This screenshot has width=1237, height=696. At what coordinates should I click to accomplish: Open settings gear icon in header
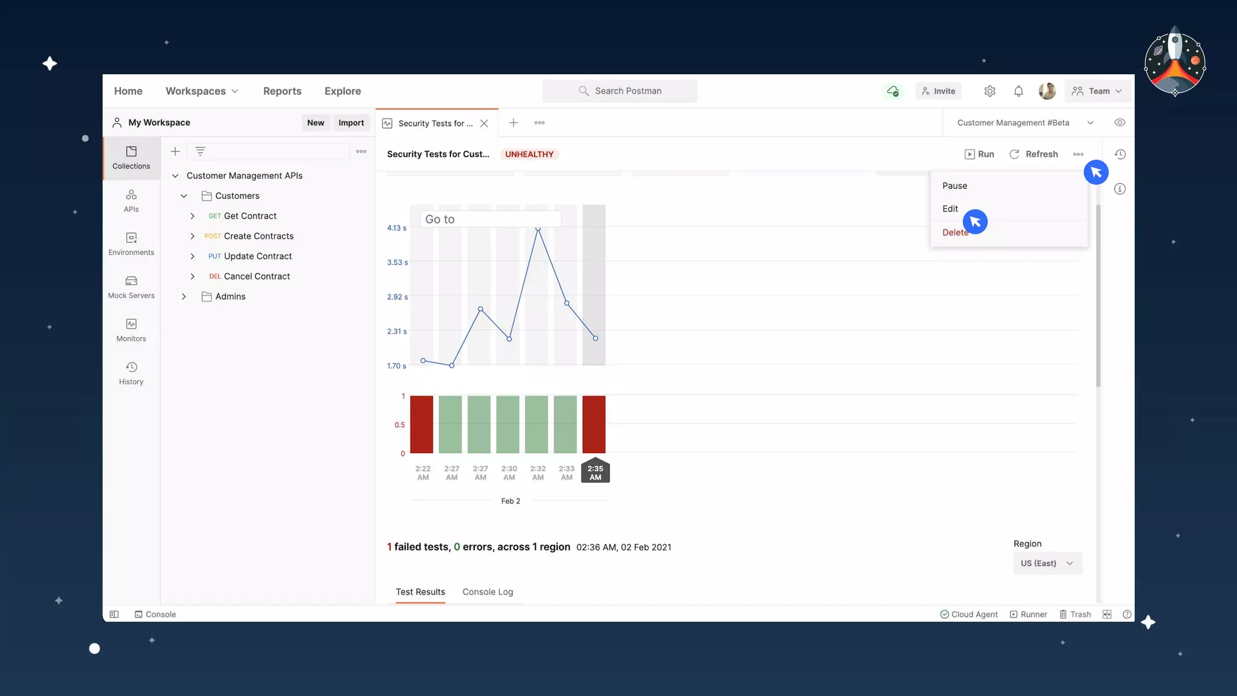tap(989, 91)
